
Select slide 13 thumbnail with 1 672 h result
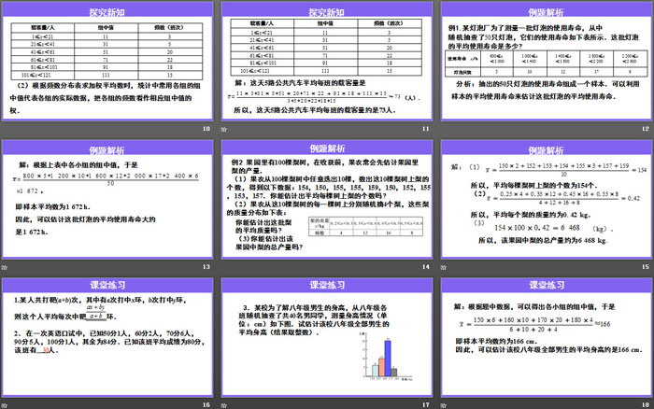pos(107,200)
